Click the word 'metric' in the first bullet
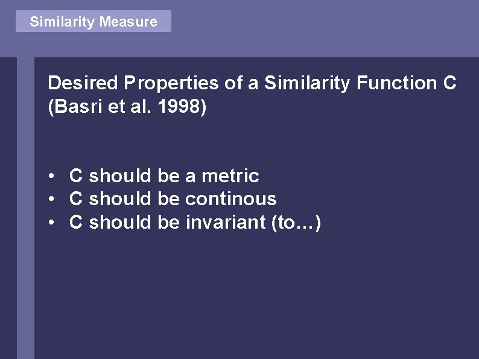The image size is (479, 359). tap(230, 176)
